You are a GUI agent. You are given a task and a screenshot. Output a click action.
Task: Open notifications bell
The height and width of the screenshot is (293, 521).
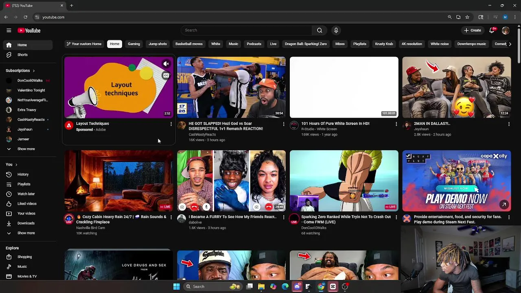point(492,30)
